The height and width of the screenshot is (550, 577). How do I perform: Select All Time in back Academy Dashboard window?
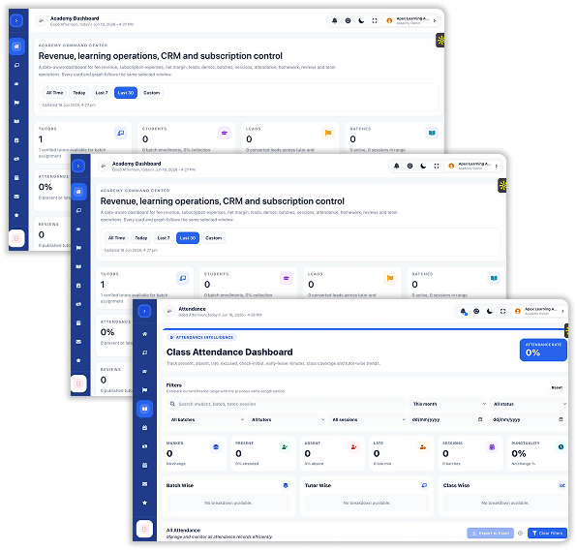pos(54,93)
